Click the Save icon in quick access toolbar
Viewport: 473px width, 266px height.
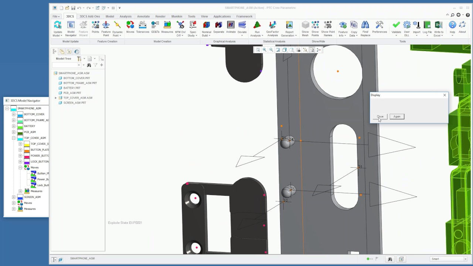(x=73, y=8)
